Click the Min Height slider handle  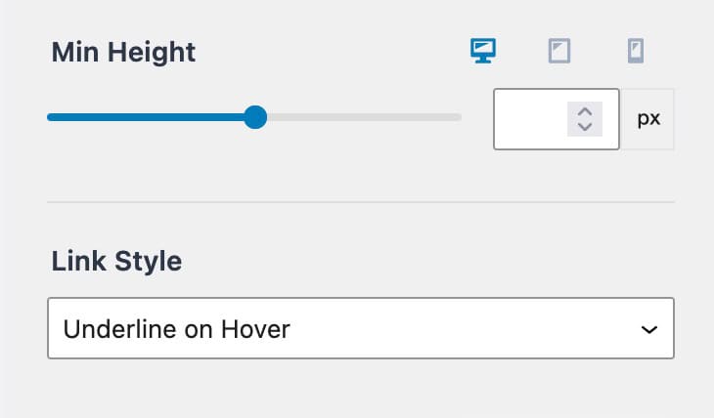coord(255,118)
